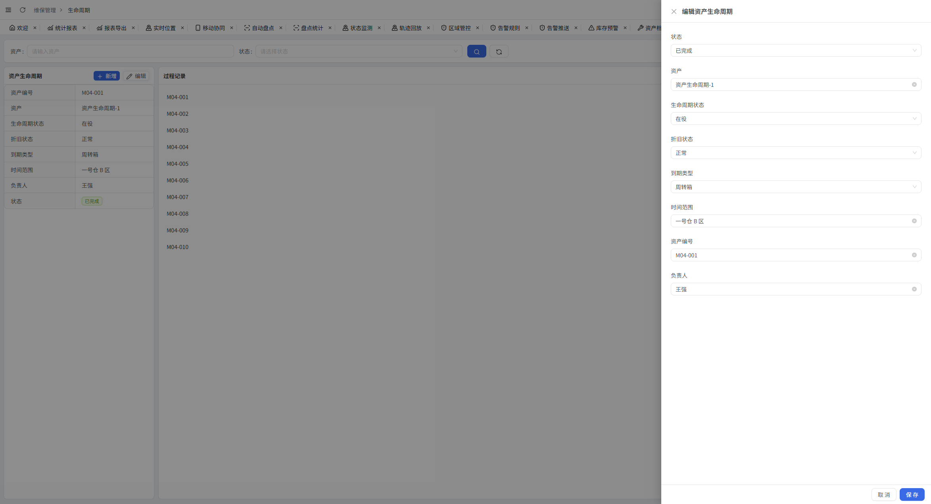Clear the 负责人 field with its clear icon

coord(914,289)
